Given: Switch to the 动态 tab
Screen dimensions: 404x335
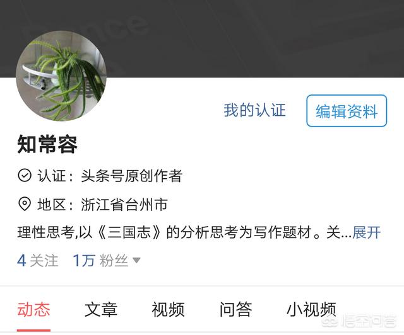Looking at the screenshot, I should (x=33, y=309).
